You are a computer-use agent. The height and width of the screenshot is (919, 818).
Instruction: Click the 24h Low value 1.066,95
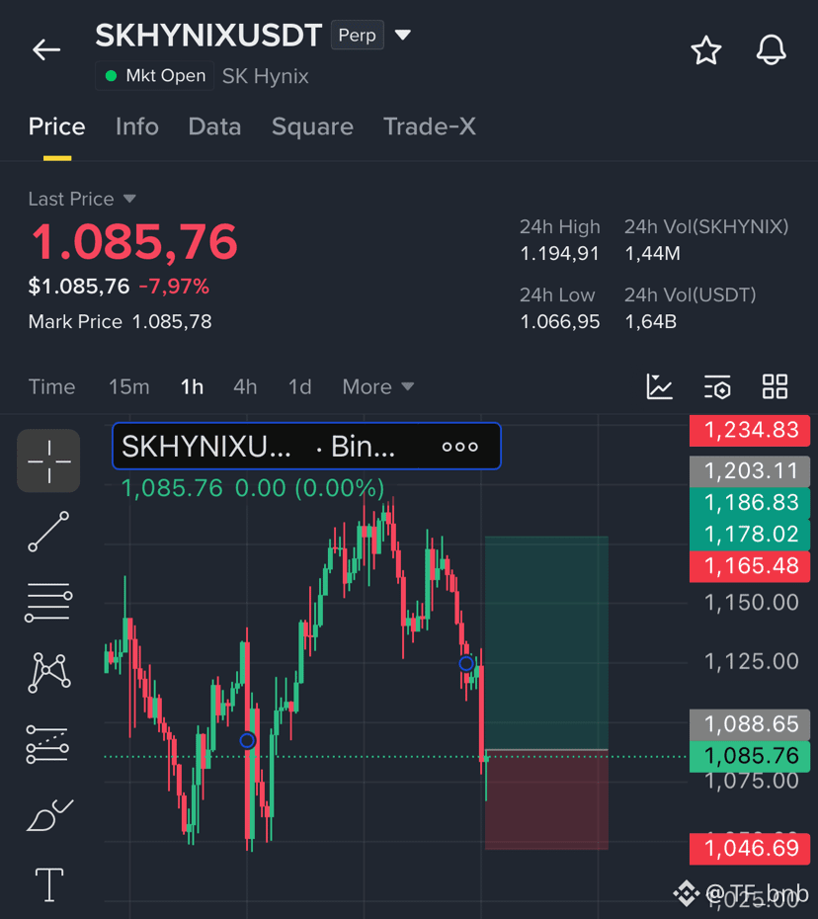click(559, 322)
